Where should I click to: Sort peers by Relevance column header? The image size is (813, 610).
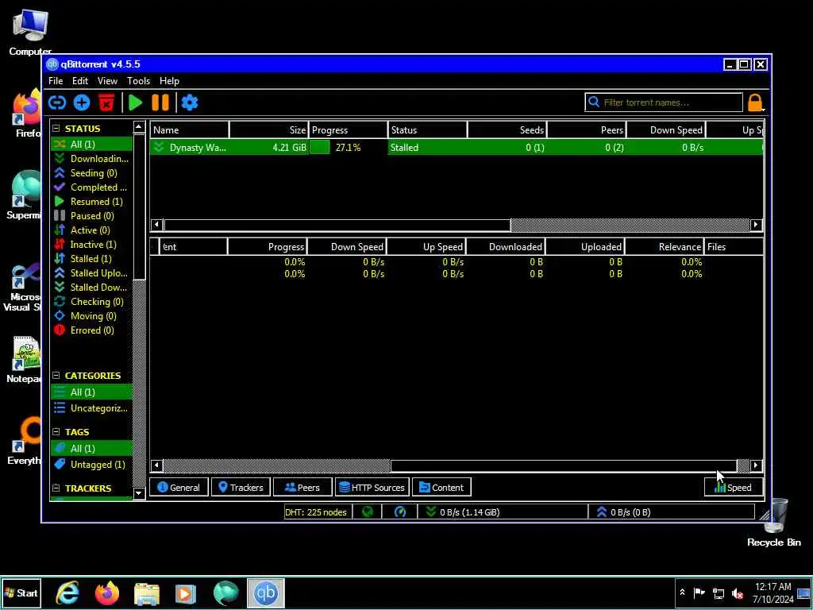coord(664,247)
